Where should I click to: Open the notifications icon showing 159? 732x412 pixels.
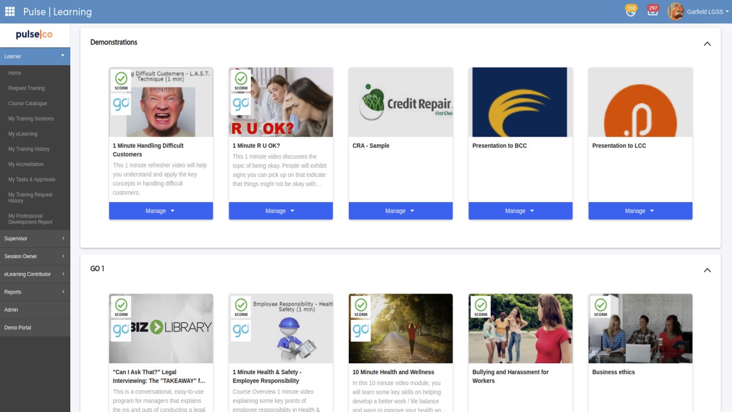631,11
